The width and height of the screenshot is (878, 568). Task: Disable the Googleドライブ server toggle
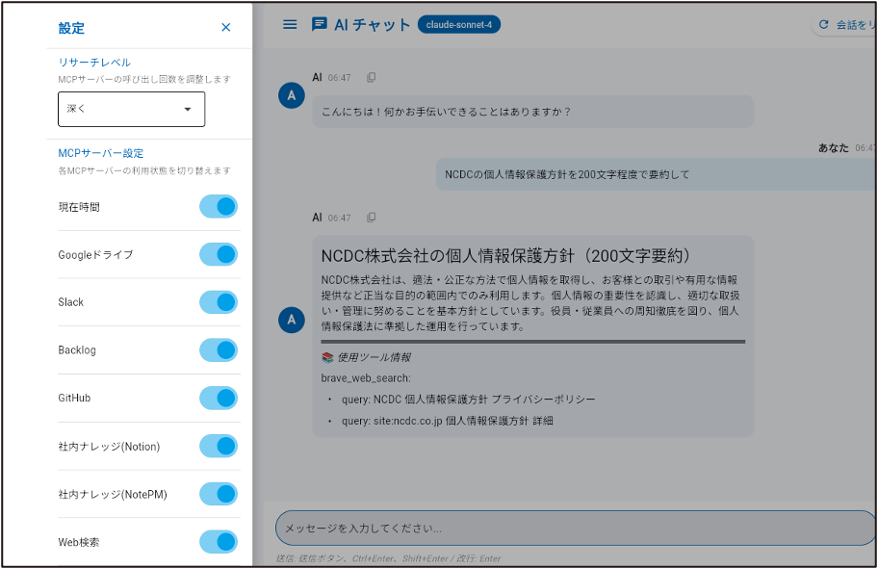pyautogui.click(x=219, y=254)
